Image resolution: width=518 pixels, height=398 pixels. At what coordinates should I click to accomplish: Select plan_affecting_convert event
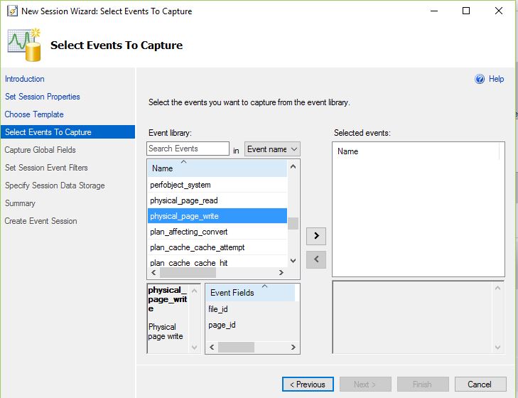coord(189,232)
